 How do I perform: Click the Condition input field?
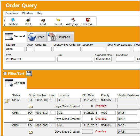tap(125, 59)
